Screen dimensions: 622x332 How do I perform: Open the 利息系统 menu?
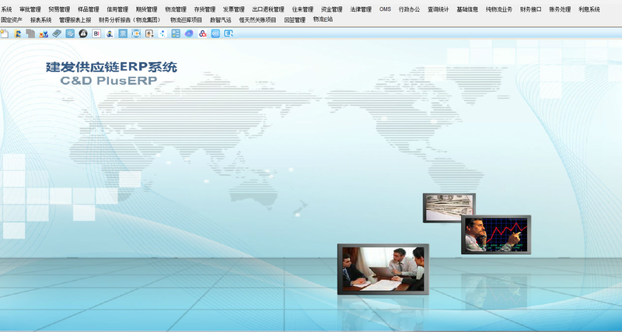click(x=589, y=9)
